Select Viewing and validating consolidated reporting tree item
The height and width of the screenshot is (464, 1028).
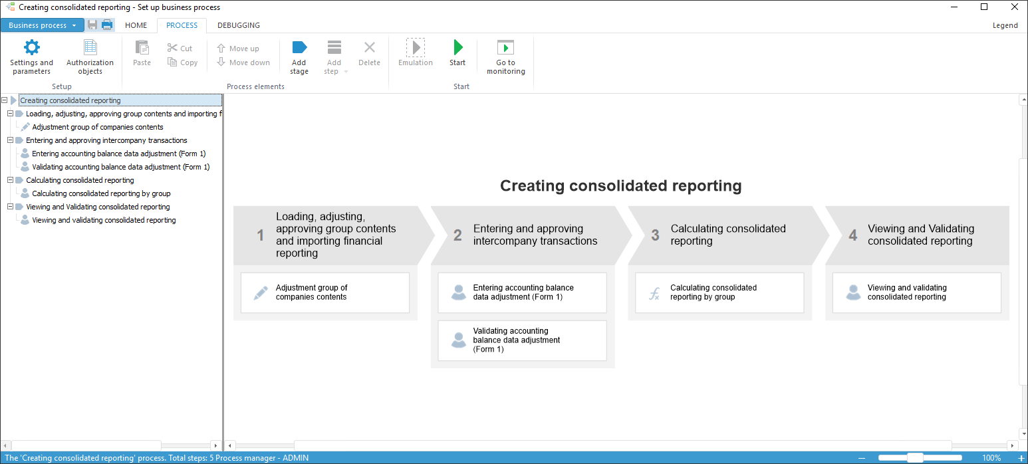click(x=104, y=220)
